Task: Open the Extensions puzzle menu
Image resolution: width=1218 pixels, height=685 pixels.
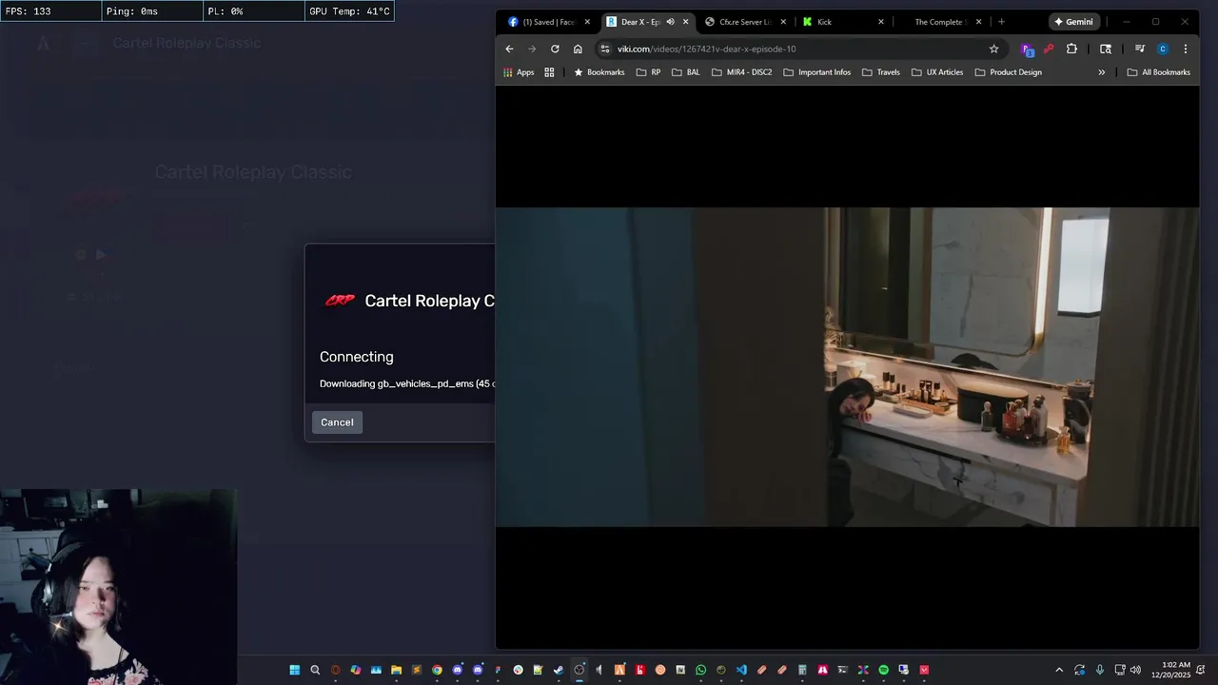Action: coord(1071,49)
